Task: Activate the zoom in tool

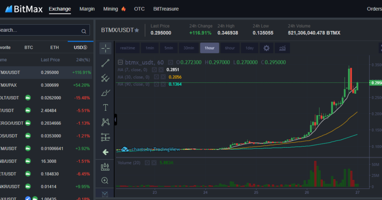Action: coord(105,180)
